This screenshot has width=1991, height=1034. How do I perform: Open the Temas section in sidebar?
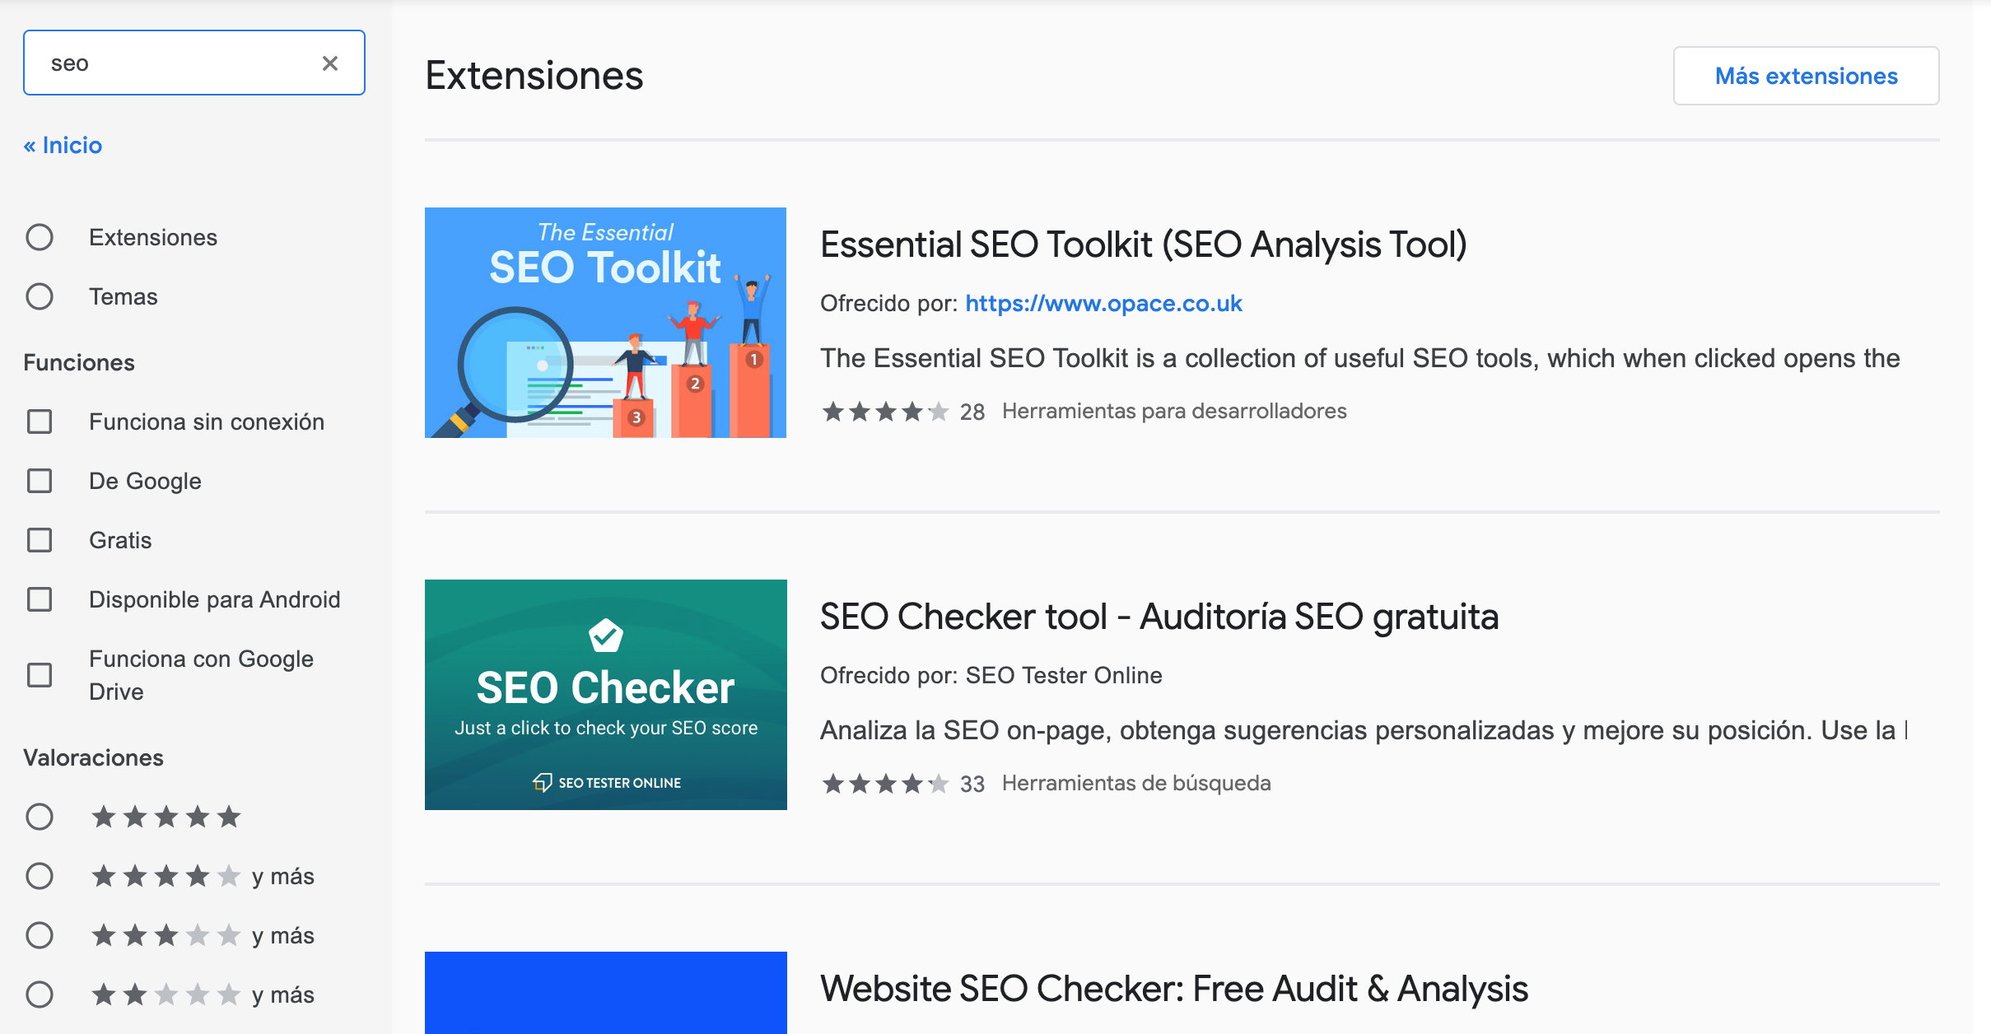pos(123,296)
